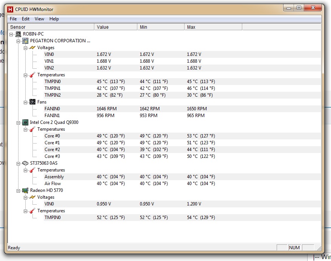Collapse the CPU Temperatures group
Image resolution: width=331 pixels, height=261 pixels.
(25, 130)
